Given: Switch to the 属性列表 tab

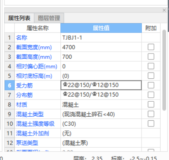Looking at the screenshot, I should pyautogui.click(x=19, y=18).
